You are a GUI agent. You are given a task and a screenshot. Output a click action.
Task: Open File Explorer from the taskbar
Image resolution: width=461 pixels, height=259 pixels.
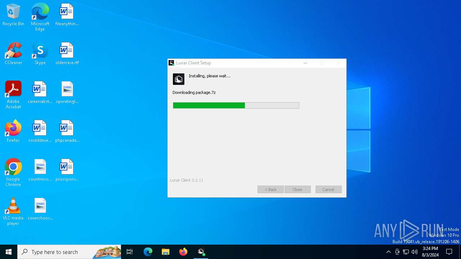166,252
